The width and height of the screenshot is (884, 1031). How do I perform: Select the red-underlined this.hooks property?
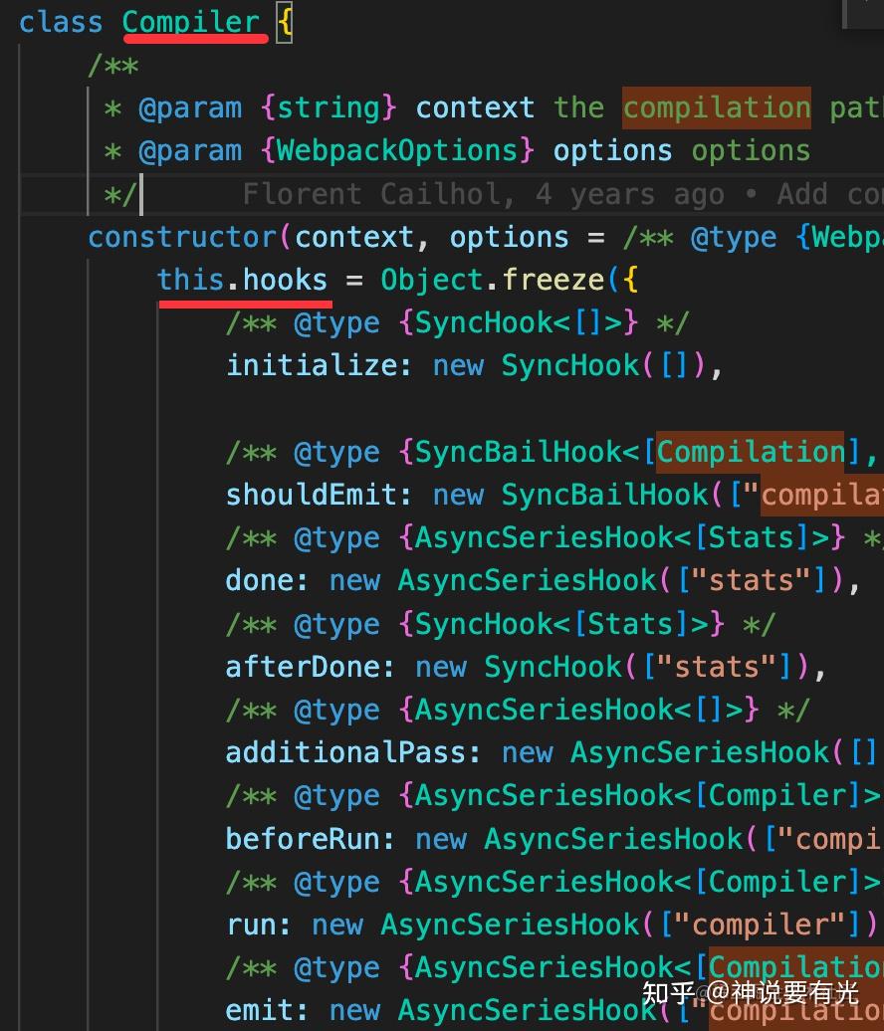pyautogui.click(x=244, y=280)
